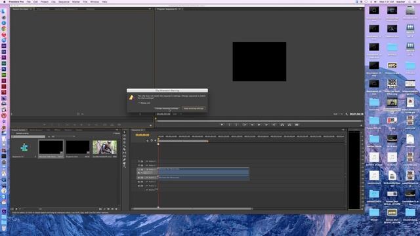Image resolution: width=420 pixels, height=236 pixels.
Task: Click Add Marker in Program monitor
Action: point(222,125)
